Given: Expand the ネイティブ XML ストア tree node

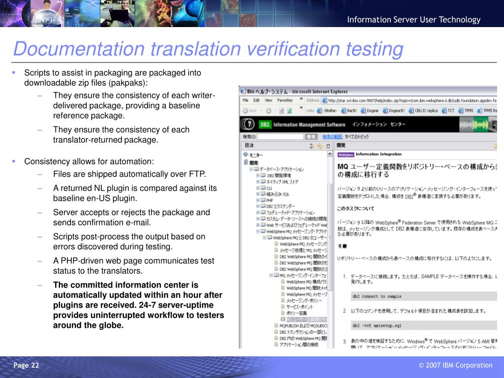Looking at the screenshot, I should point(258,182).
